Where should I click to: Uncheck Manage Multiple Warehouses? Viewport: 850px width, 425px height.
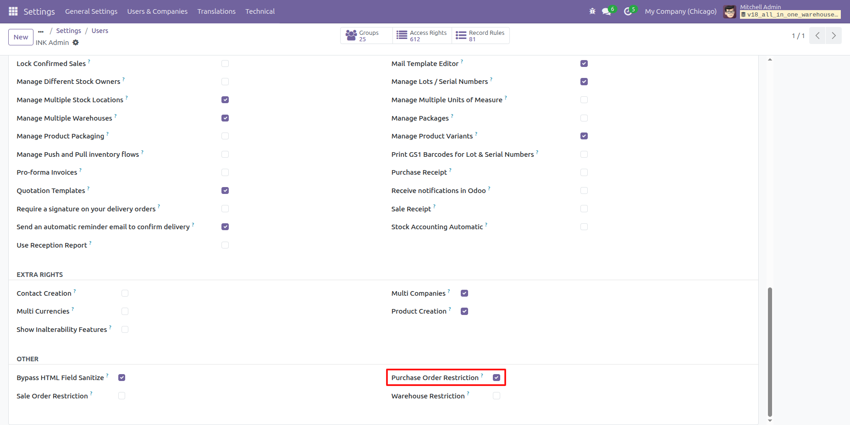coord(225,118)
